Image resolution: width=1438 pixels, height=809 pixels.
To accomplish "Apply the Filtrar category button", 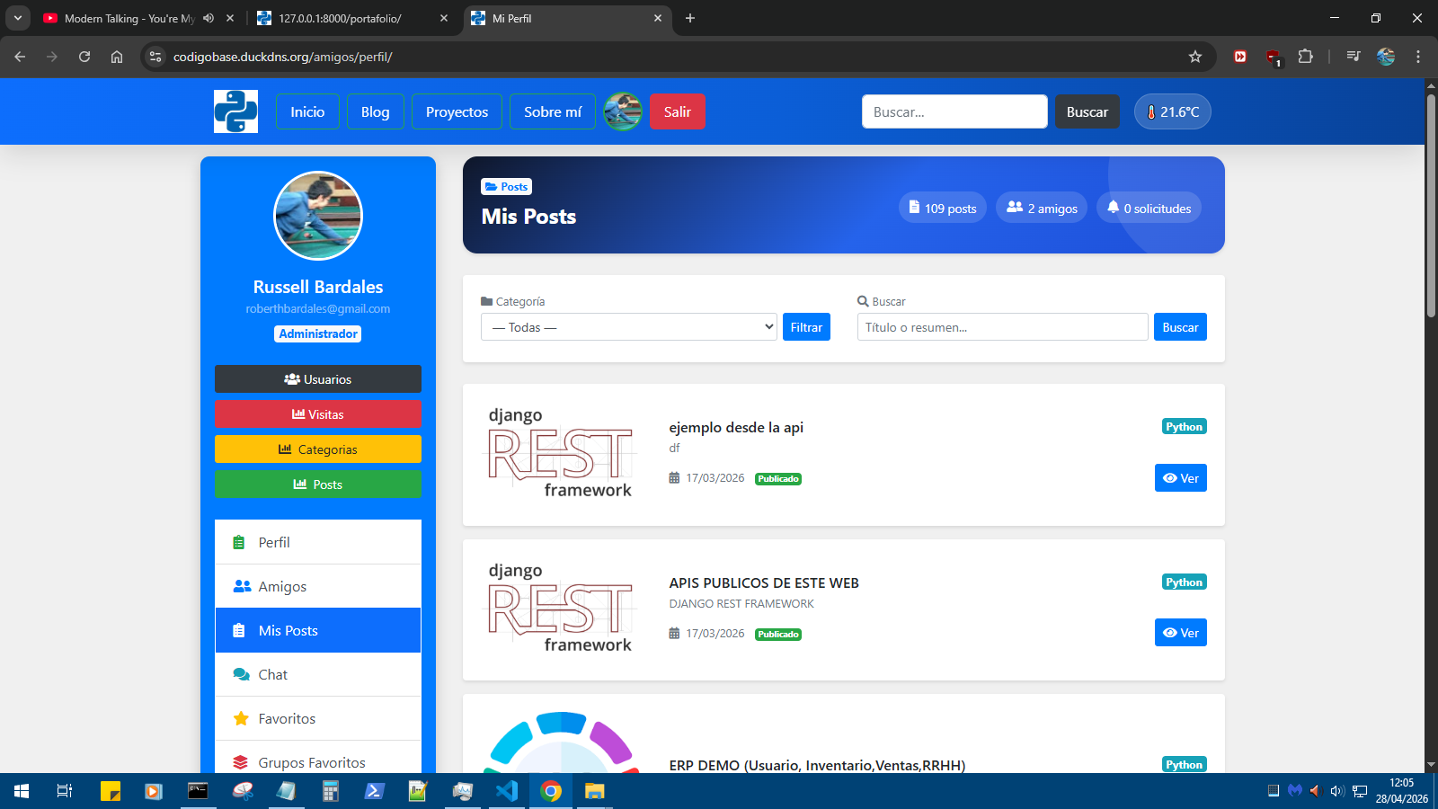I will point(806,327).
